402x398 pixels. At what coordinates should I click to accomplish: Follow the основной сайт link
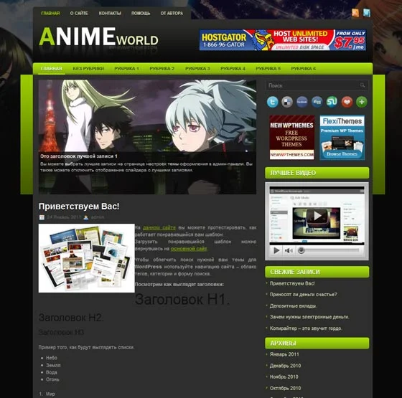(x=189, y=249)
